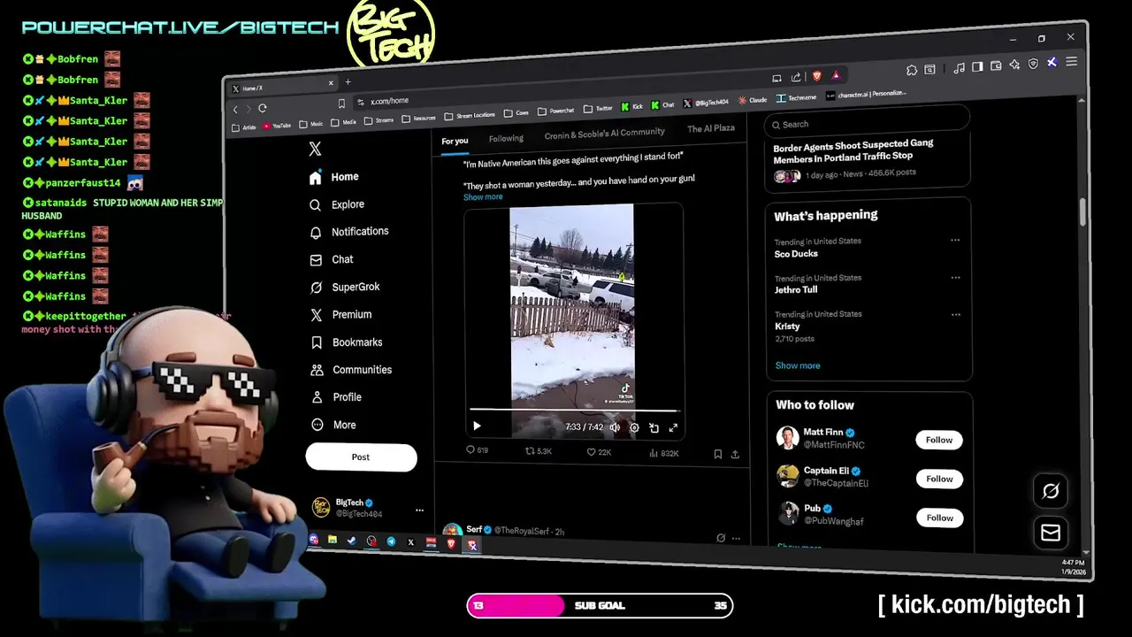The height and width of the screenshot is (637, 1132).
Task: Click the white Post button
Action: [361, 457]
